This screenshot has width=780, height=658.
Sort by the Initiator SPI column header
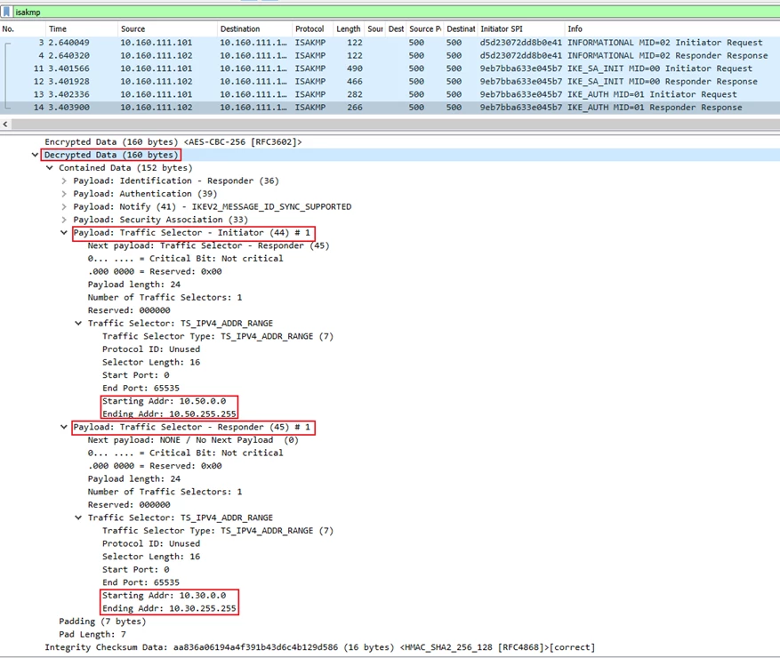click(x=521, y=28)
